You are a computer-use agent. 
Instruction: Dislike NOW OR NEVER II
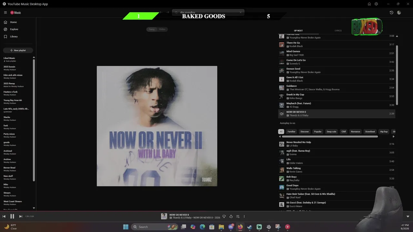(x=224, y=217)
